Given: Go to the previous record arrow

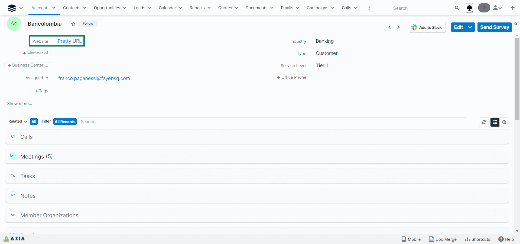Looking at the screenshot, I should (389, 27).
